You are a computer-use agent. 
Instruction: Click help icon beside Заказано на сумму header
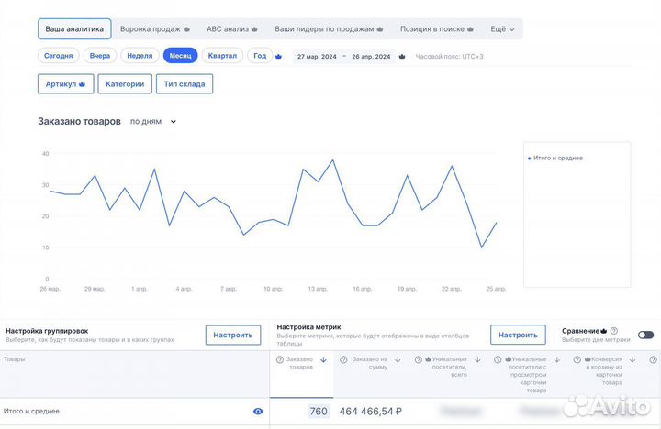tap(343, 360)
